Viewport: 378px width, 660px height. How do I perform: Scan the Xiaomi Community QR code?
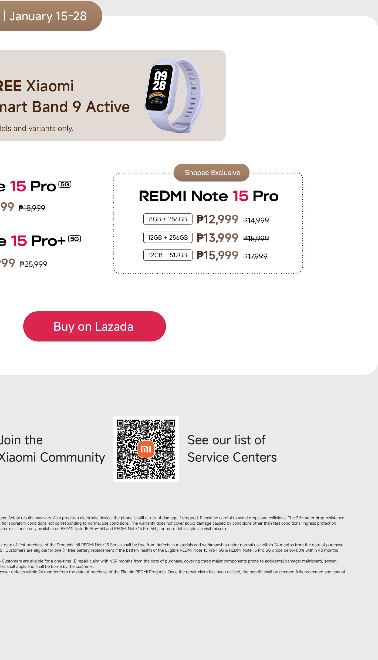tap(147, 448)
